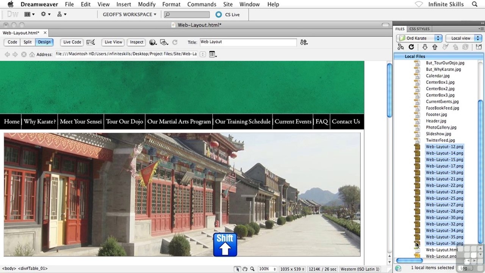485x273 pixels.
Task: Select the Select (pointer) tool in status bar
Action: [x=238, y=269]
